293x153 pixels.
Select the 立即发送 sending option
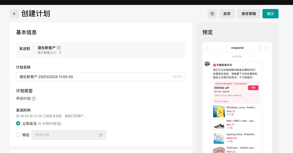tap(18, 124)
